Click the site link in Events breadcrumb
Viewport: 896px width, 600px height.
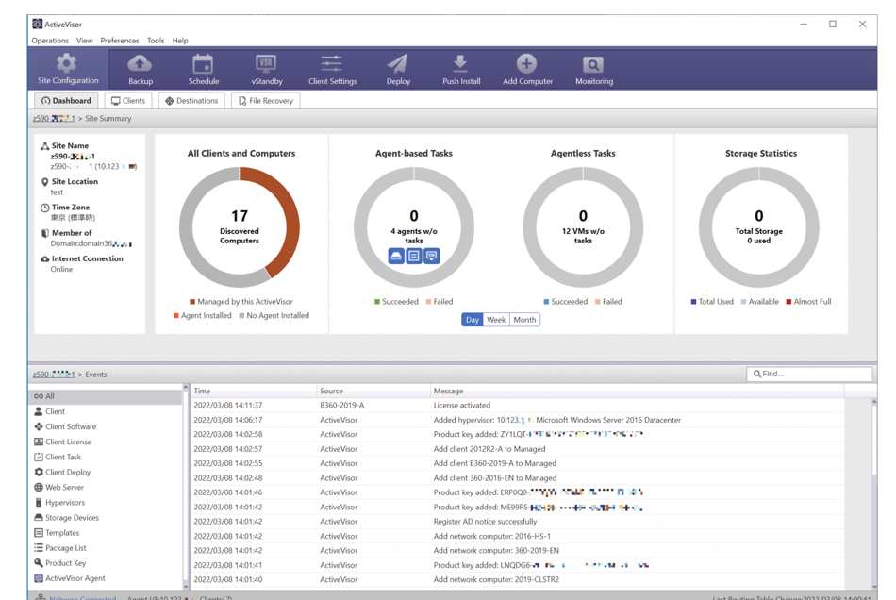coord(54,375)
